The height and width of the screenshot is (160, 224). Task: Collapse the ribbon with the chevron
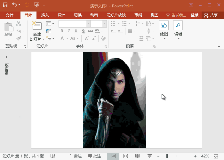[219, 46]
